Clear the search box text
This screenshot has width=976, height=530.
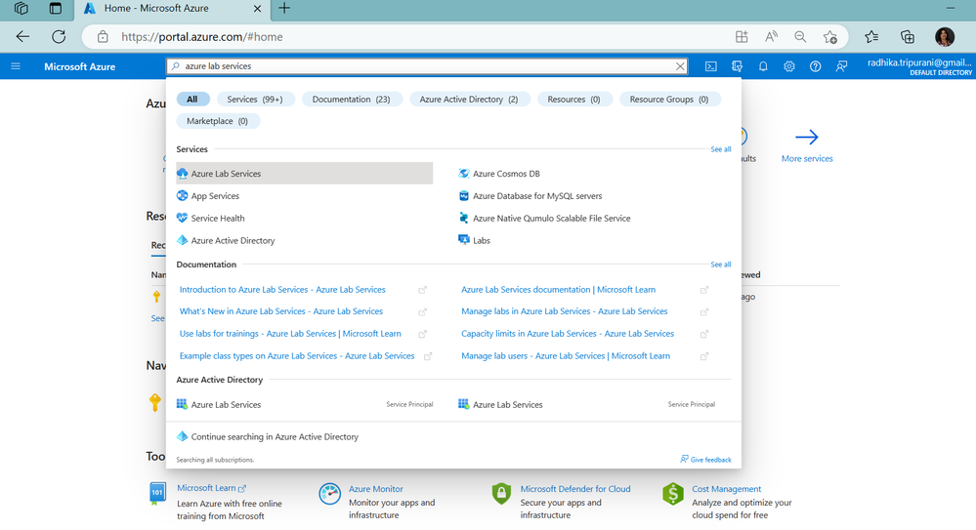(680, 66)
